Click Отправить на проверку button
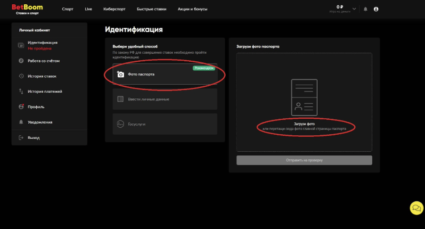This screenshot has width=425, height=229. pos(304,160)
